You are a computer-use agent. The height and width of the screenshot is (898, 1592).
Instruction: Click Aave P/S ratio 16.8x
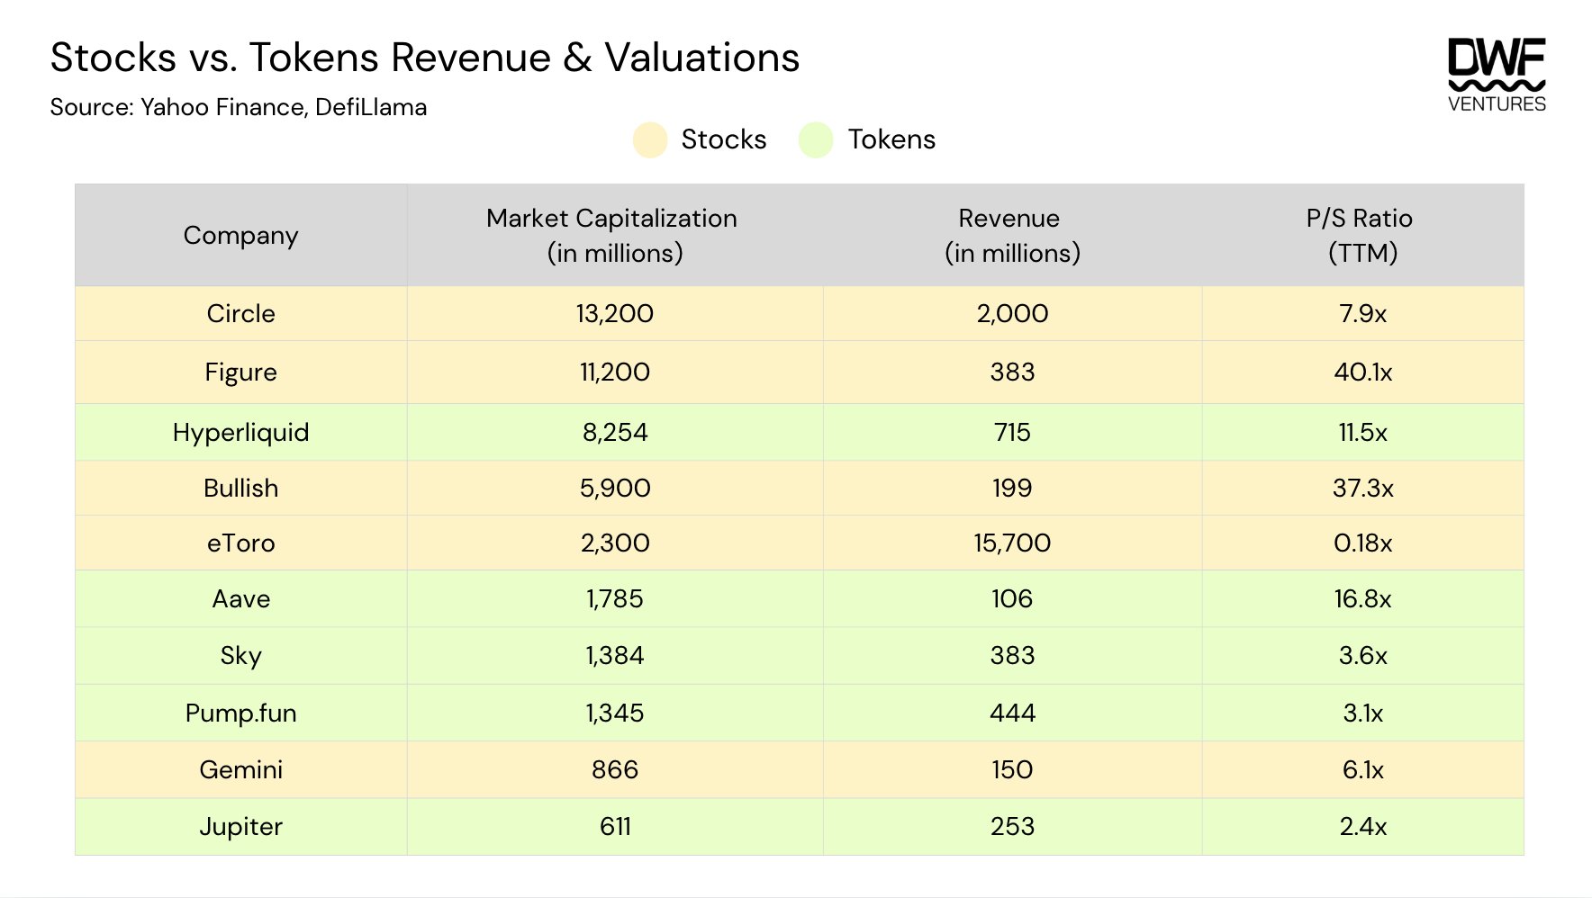1361,599
